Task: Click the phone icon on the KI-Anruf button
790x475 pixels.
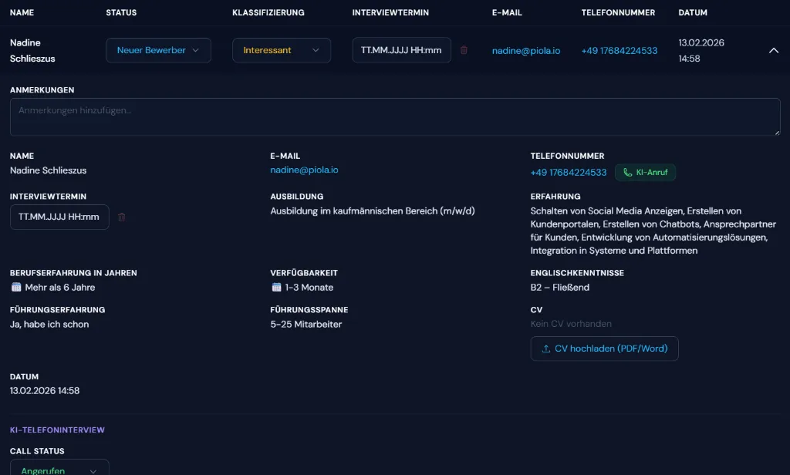Action: pyautogui.click(x=626, y=172)
